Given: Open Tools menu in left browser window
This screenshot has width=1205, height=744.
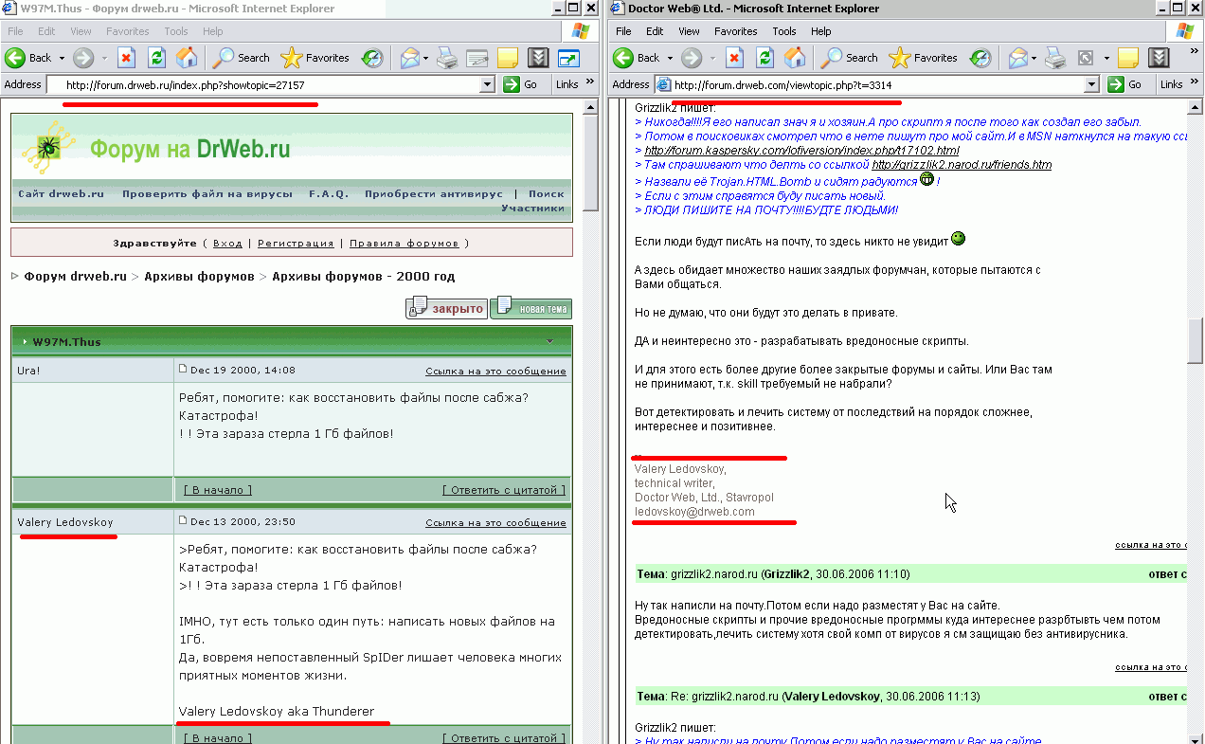Looking at the screenshot, I should click(176, 31).
